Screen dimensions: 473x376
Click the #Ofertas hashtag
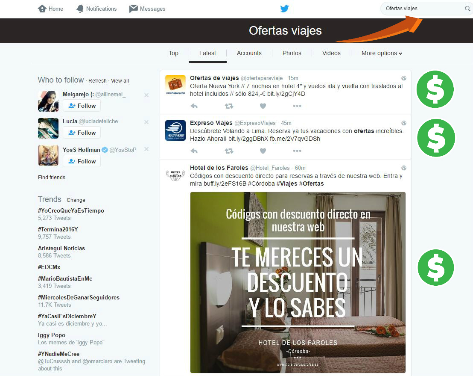(x=311, y=184)
